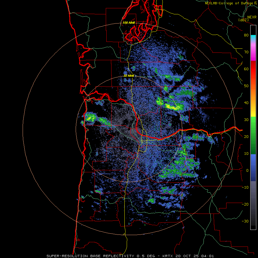Click the -30 value on the dBZ scale
This screenshot has height=258, width=258.
pyautogui.click(x=245, y=221)
